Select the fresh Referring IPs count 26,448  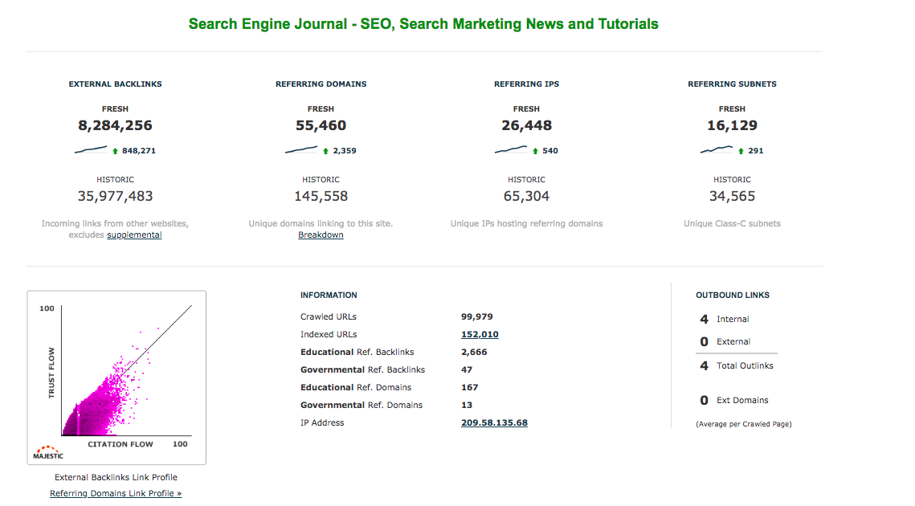click(x=526, y=125)
